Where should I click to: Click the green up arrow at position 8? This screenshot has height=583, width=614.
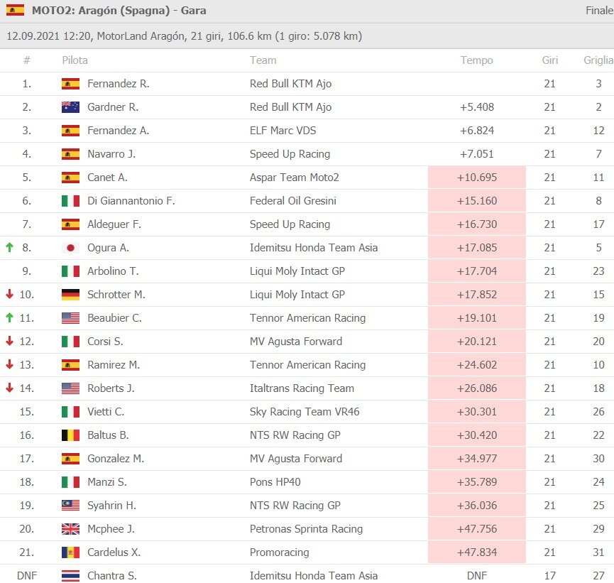click(x=9, y=248)
